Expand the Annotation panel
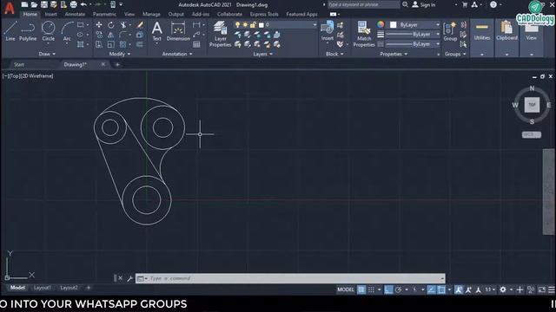 (177, 54)
